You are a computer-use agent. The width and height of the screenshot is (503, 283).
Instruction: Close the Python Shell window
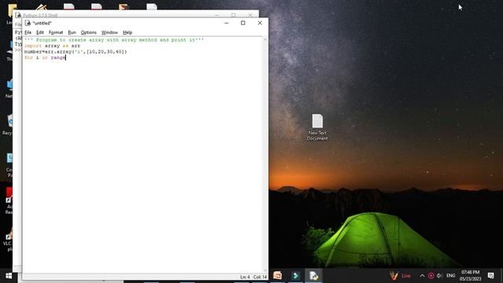tap(250, 15)
